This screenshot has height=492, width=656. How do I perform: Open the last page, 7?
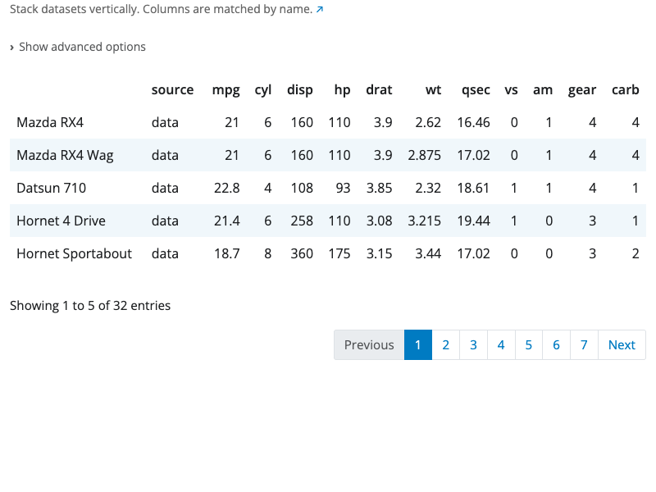(584, 344)
